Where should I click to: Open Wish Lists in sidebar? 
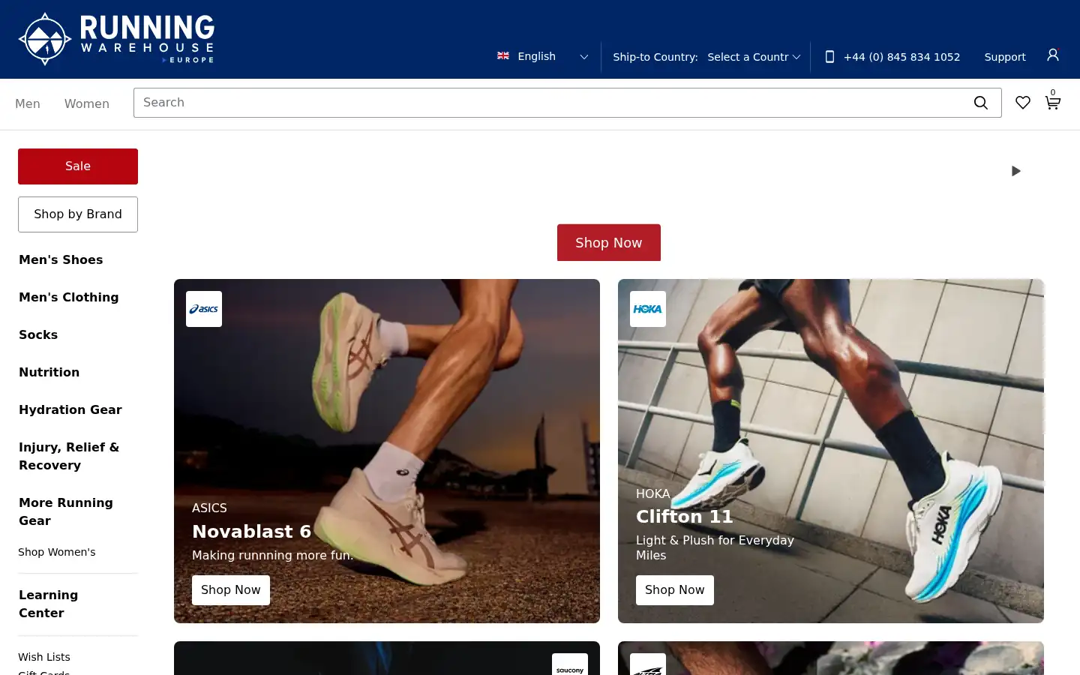[x=44, y=657]
